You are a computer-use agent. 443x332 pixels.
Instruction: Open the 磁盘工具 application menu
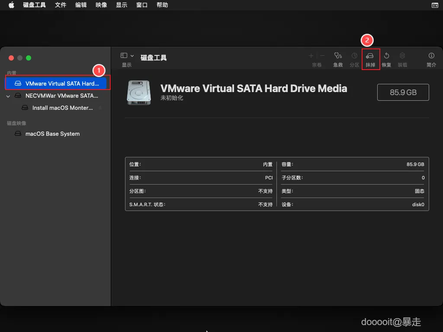click(34, 5)
